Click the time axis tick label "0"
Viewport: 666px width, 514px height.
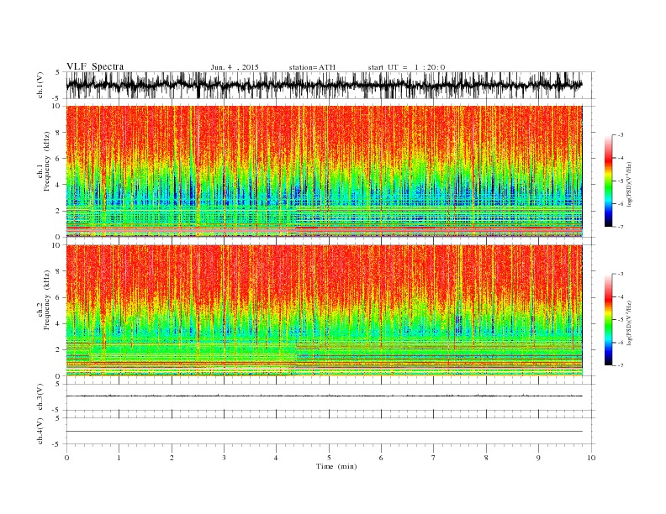[x=66, y=458]
